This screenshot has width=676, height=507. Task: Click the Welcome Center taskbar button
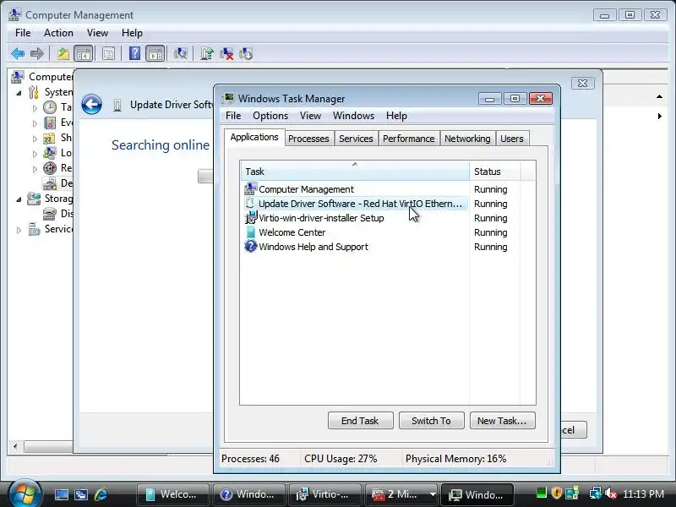point(173,494)
